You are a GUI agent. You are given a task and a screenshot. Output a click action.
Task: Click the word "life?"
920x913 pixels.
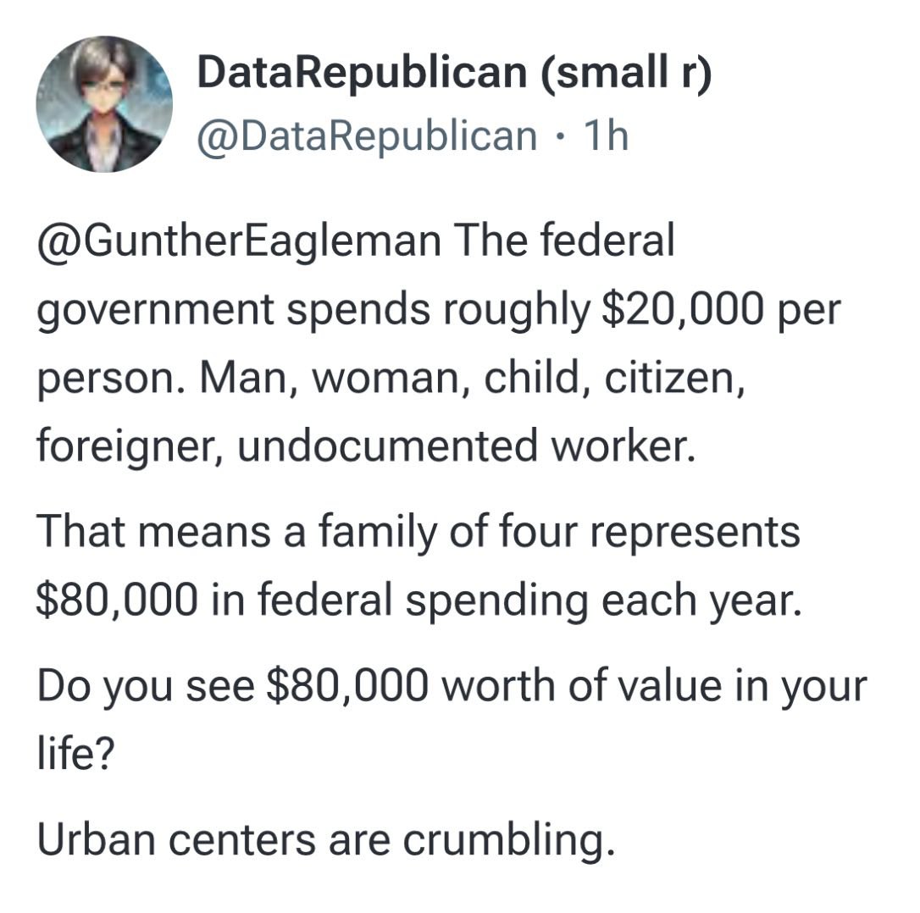click(x=76, y=753)
